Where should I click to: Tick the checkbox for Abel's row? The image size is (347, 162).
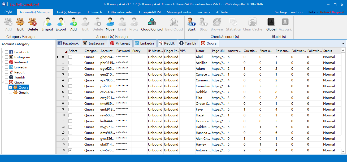pos(70,57)
